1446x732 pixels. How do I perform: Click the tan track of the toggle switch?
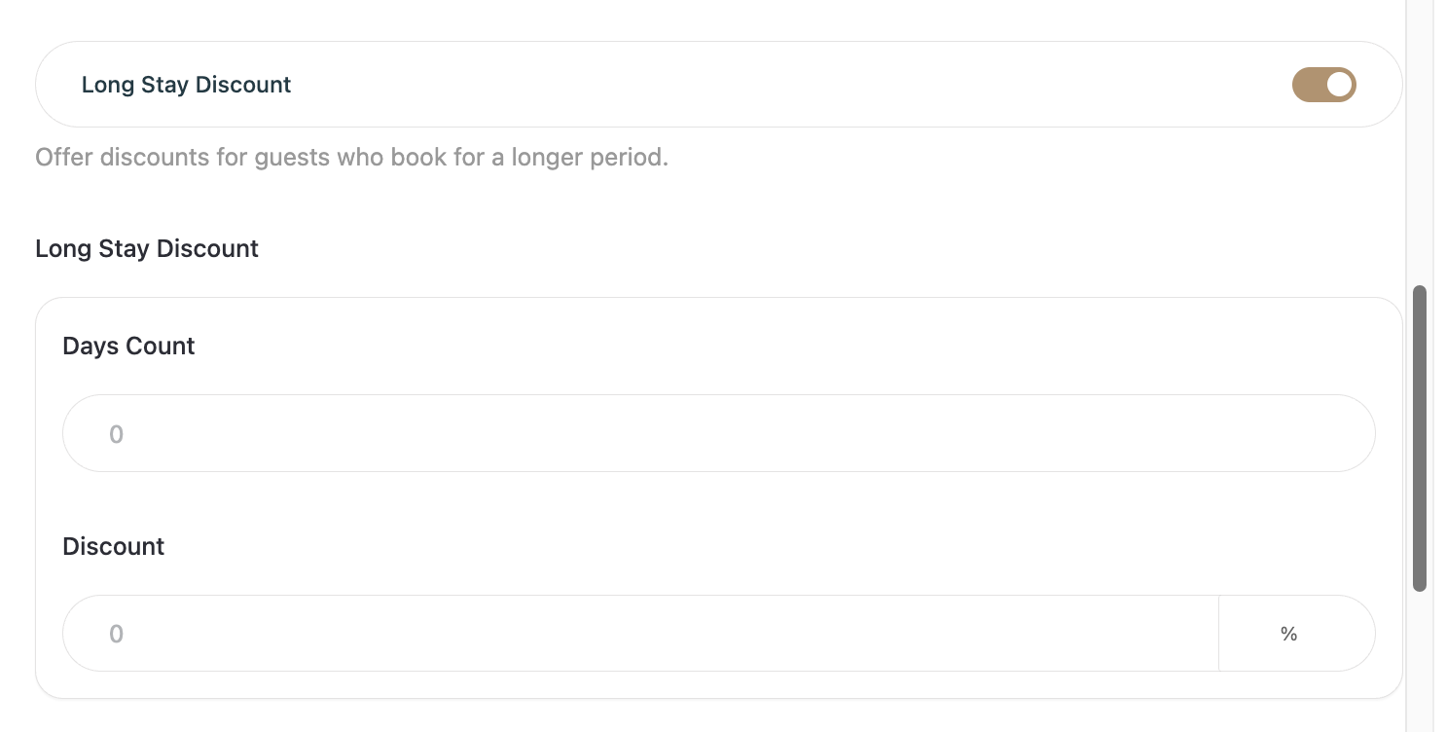pos(1308,85)
